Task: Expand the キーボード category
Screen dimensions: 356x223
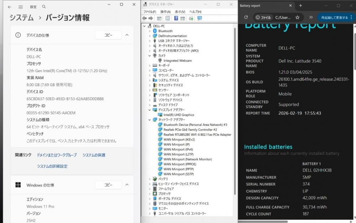Action: click(x=150, y=65)
